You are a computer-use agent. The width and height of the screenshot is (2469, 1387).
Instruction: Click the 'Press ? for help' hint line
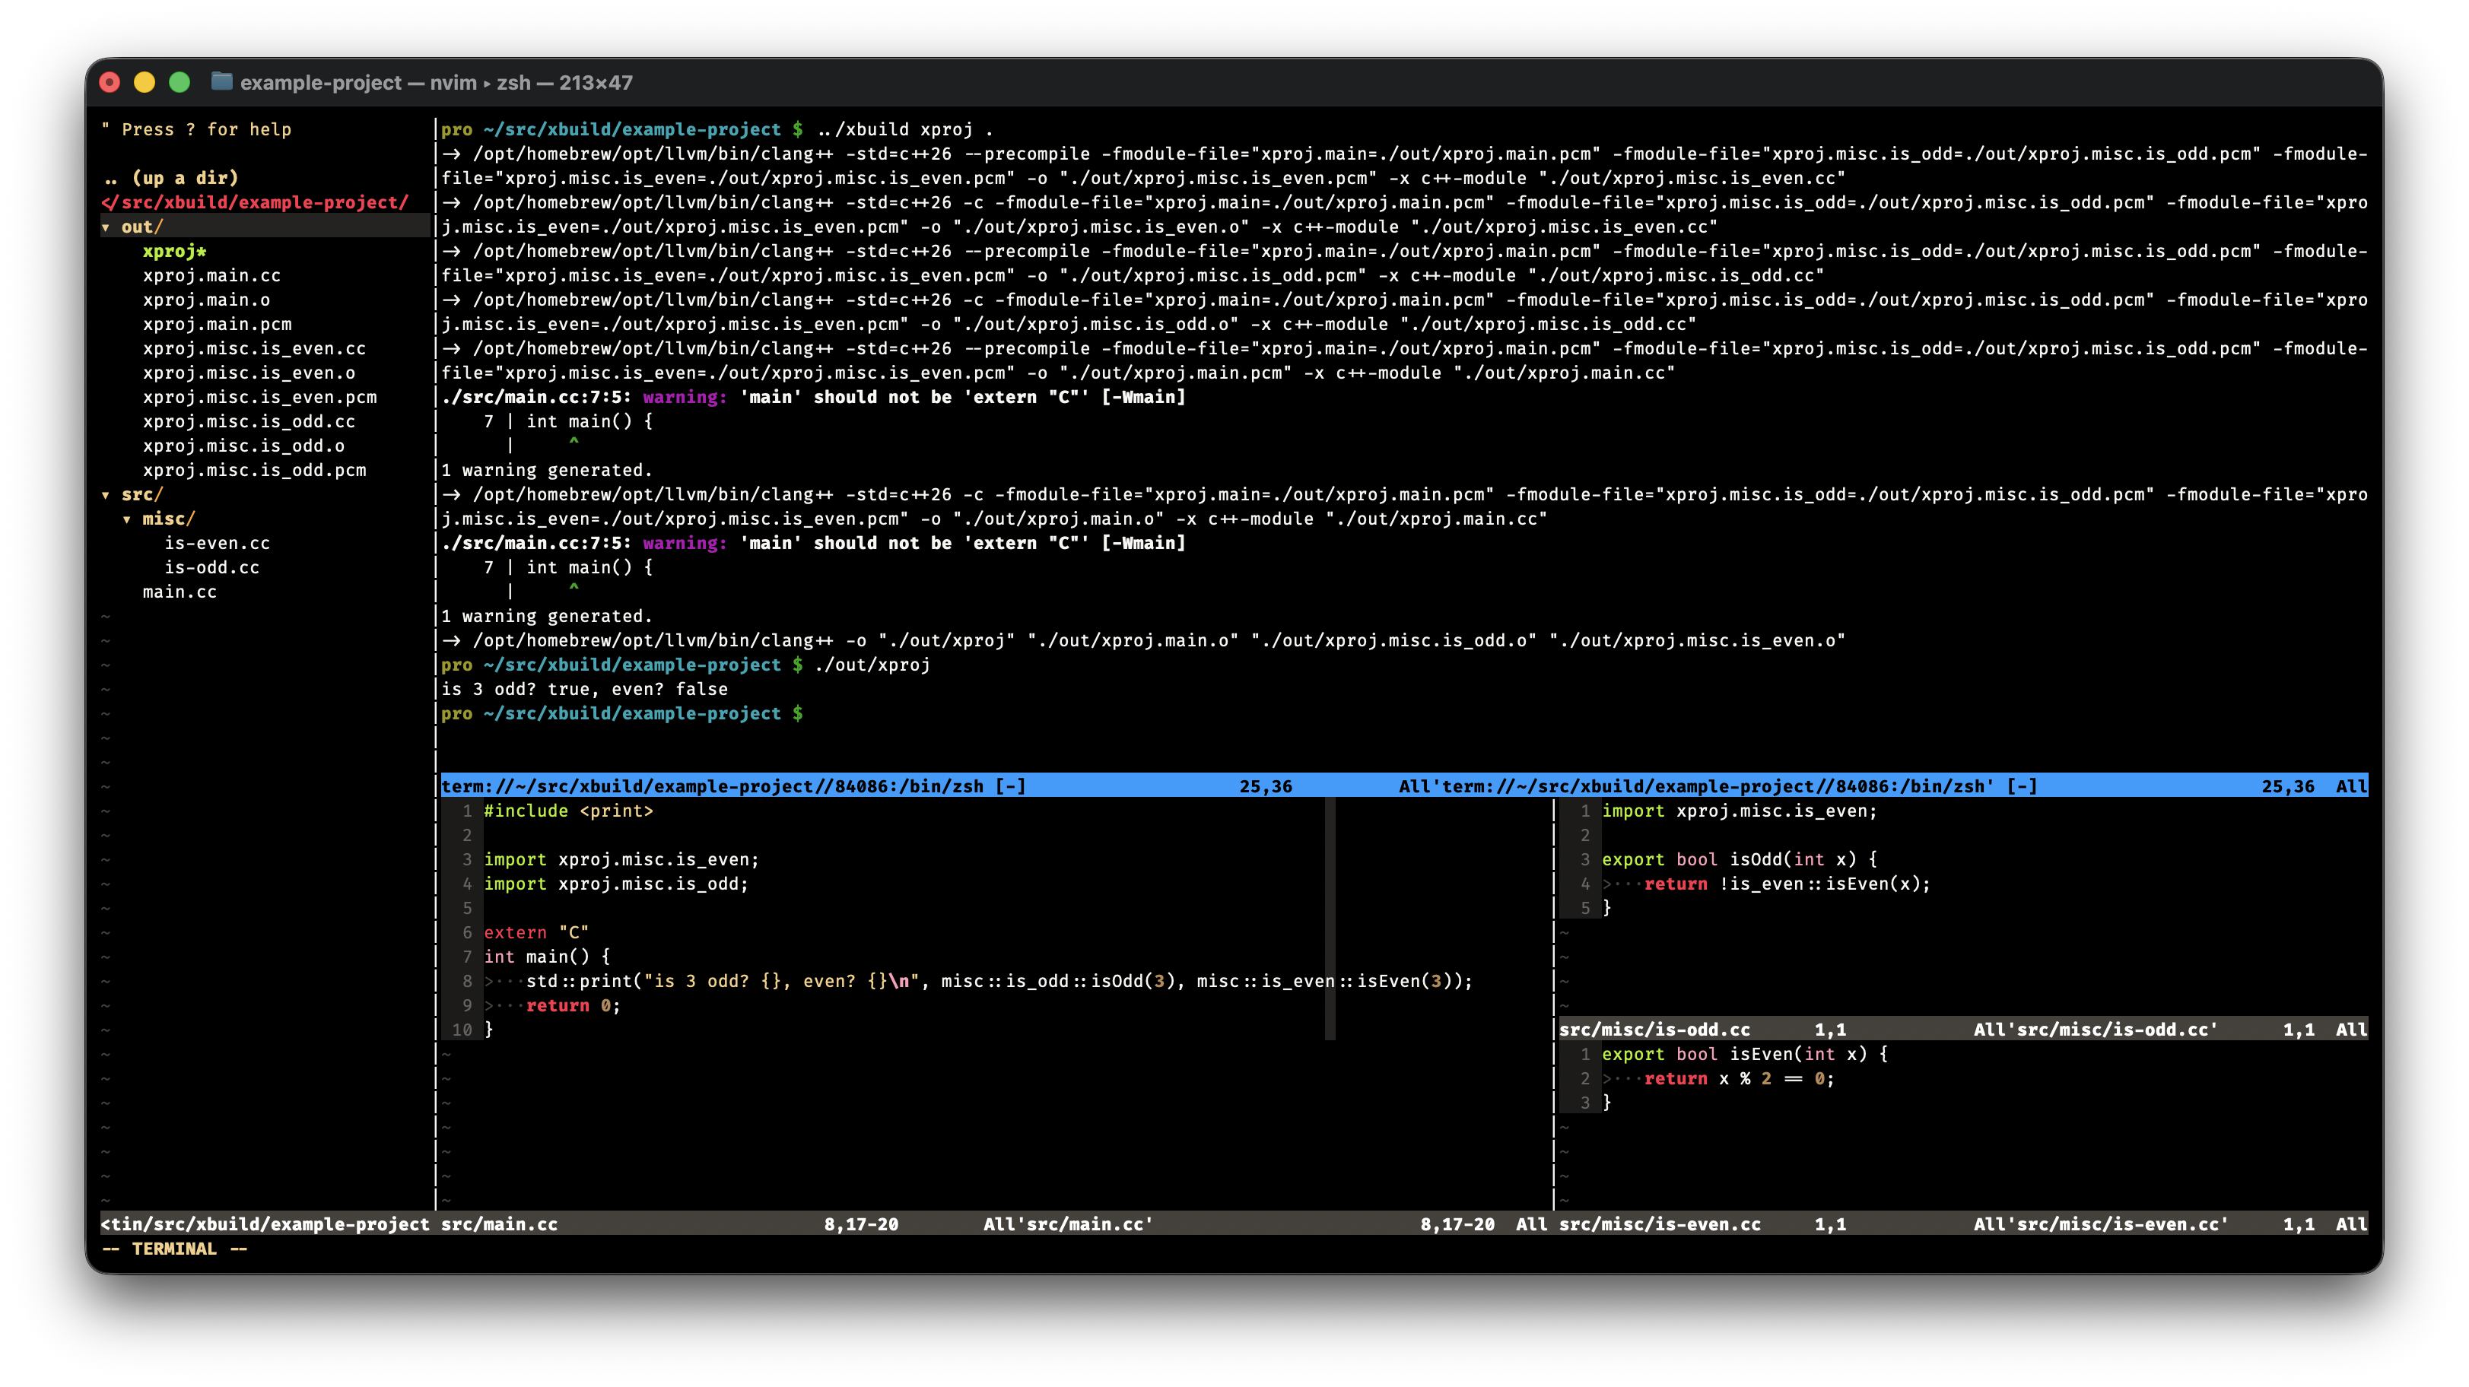click(x=196, y=129)
